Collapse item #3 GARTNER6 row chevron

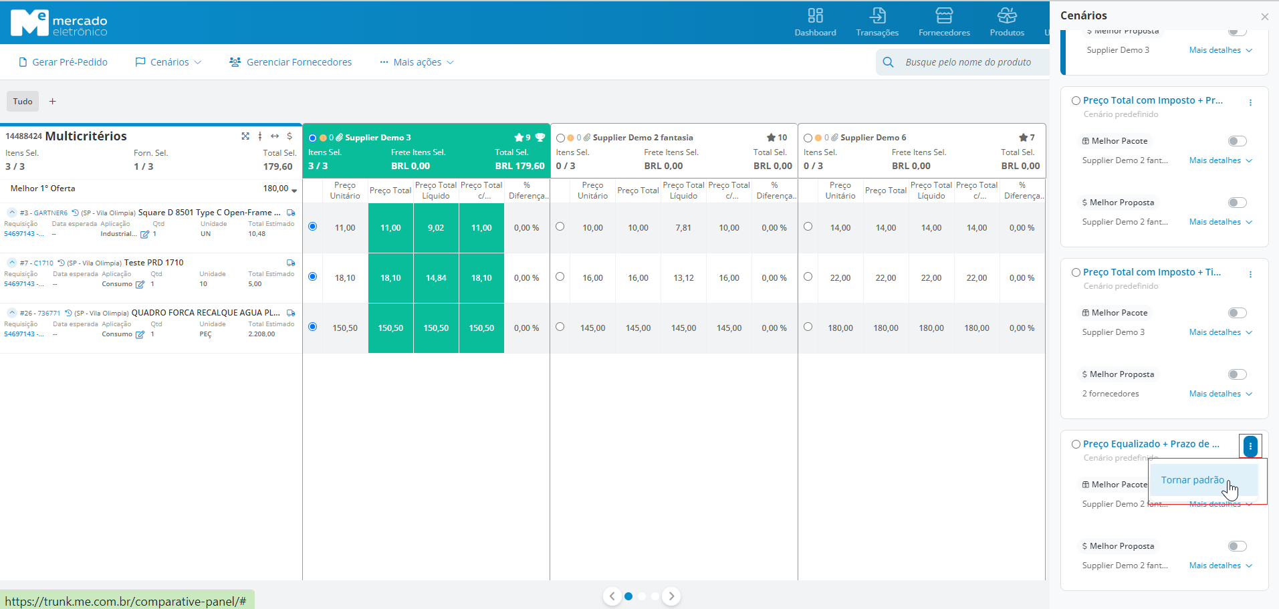coord(12,212)
